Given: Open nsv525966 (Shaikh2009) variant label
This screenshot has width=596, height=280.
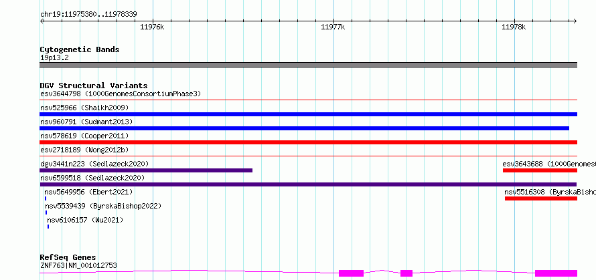Looking at the screenshot, I should pyautogui.click(x=84, y=108).
